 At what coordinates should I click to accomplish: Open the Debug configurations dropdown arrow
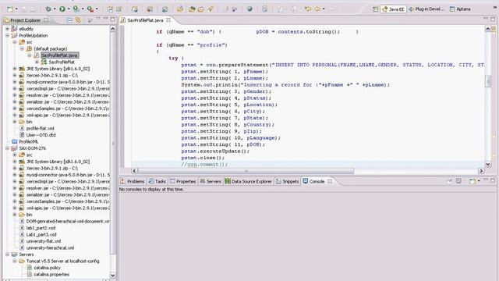(55, 9)
